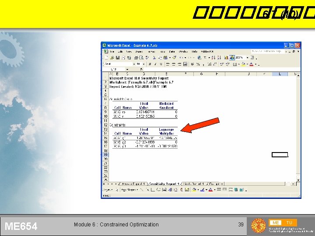Open the Adobe PDF menu

coord(207,52)
